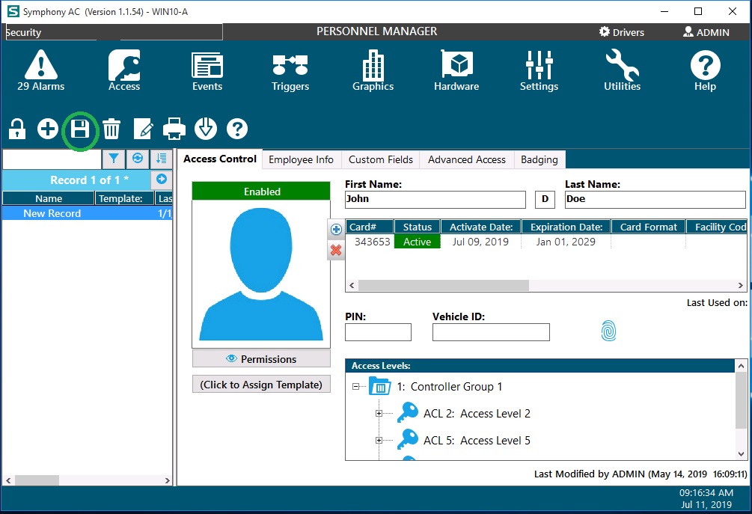
Task: Click the filter funnel icon
Action: pyautogui.click(x=114, y=159)
